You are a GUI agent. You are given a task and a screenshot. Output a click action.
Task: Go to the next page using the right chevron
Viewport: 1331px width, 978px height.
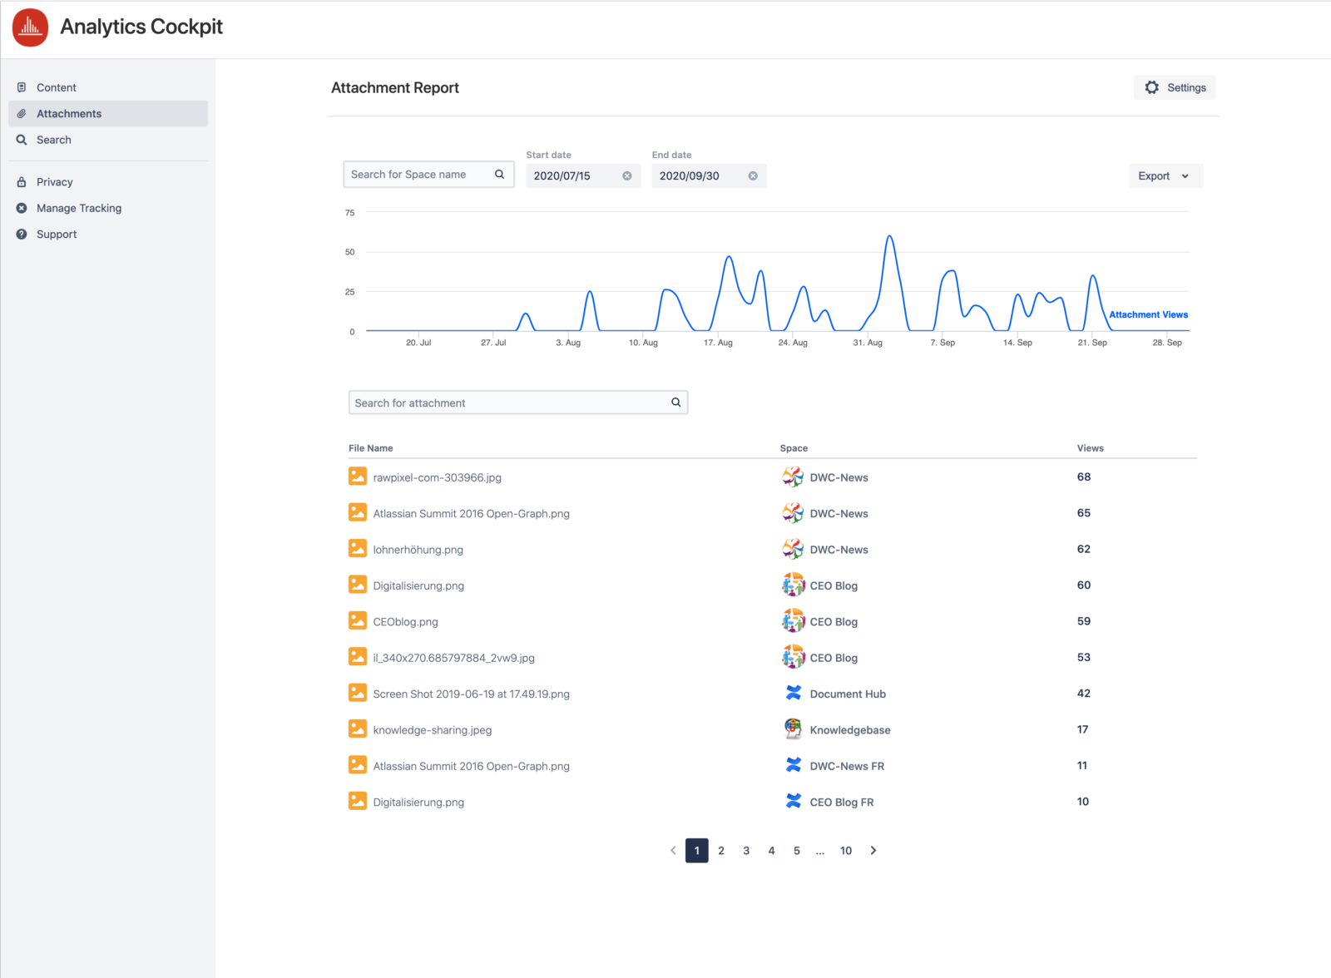click(x=873, y=850)
